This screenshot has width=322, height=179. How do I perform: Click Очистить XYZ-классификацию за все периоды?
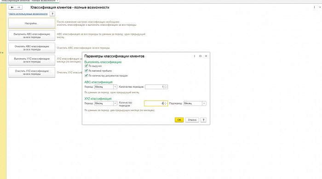tap(32, 73)
